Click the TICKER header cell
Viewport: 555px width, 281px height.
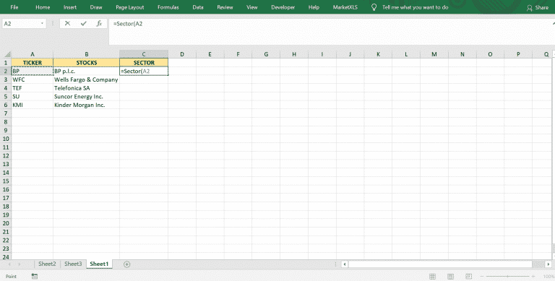tap(33, 63)
